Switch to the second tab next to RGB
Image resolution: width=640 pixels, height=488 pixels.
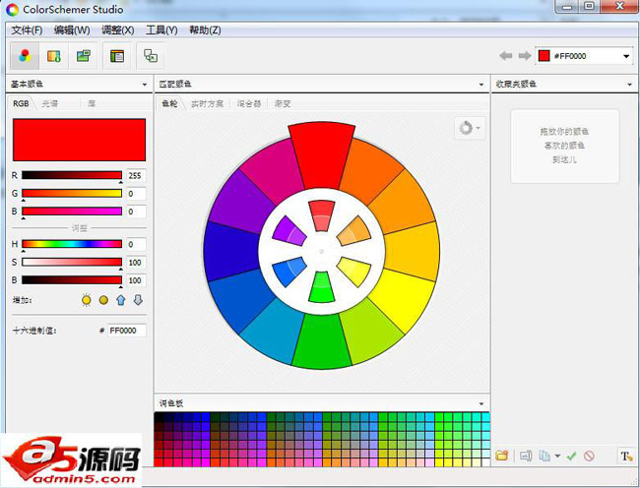[x=50, y=103]
